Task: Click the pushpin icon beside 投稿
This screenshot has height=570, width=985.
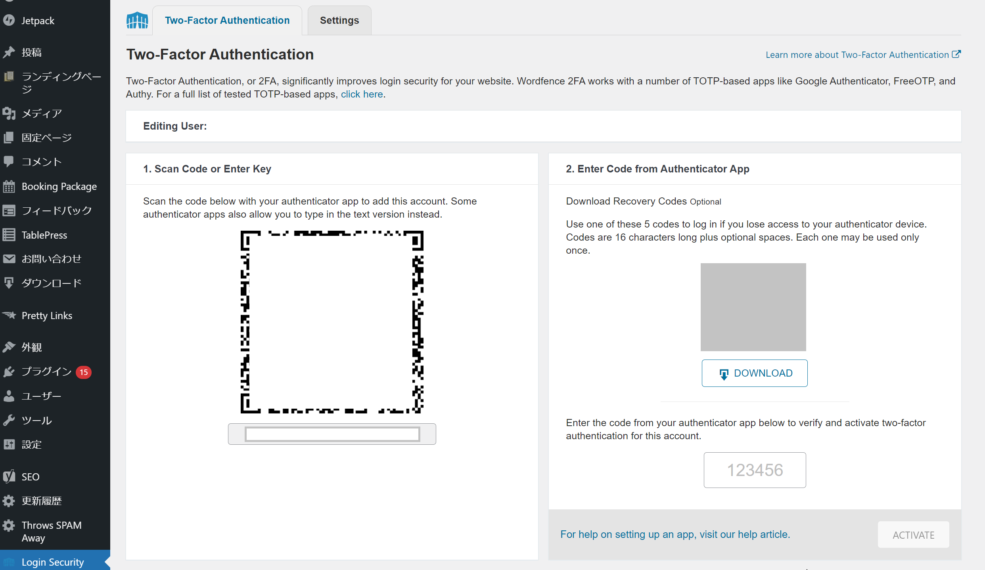Action: click(9, 52)
